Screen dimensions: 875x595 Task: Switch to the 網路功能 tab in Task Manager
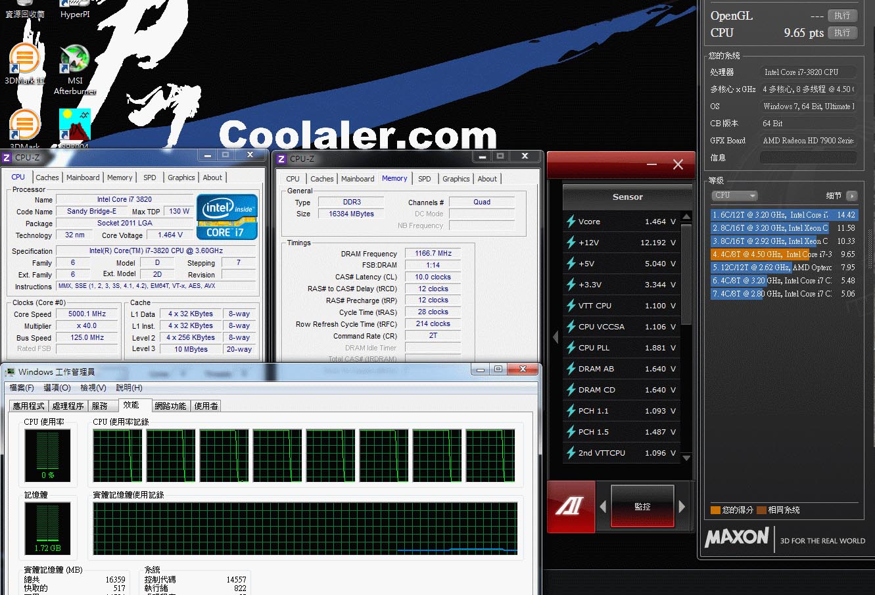170,406
